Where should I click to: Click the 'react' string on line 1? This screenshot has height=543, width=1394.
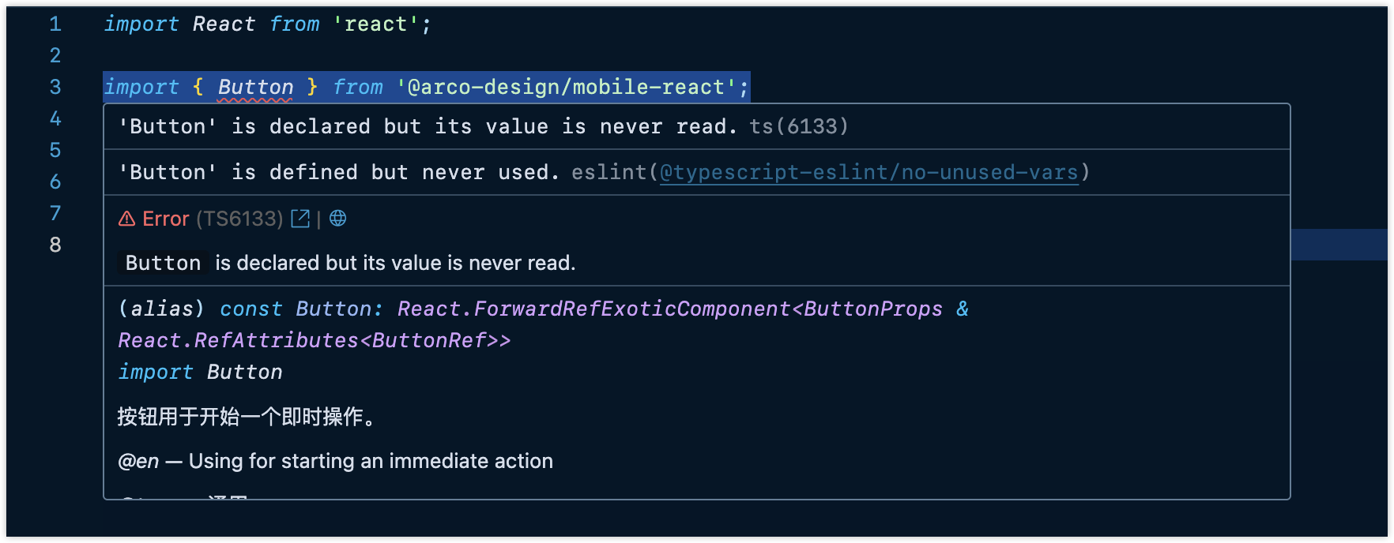376,24
